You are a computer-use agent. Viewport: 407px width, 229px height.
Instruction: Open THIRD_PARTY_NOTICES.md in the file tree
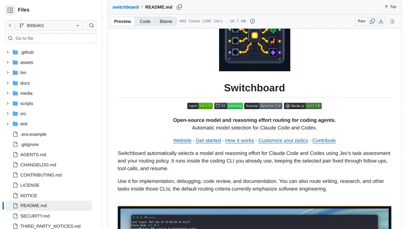(50, 226)
